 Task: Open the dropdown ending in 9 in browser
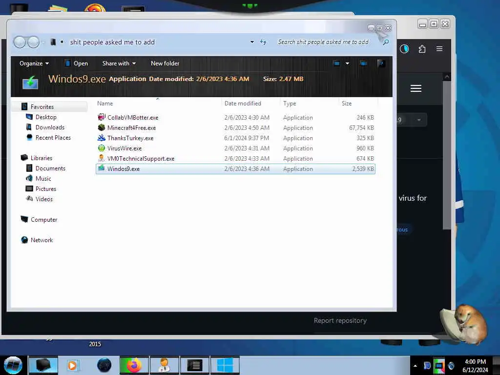pos(411,120)
